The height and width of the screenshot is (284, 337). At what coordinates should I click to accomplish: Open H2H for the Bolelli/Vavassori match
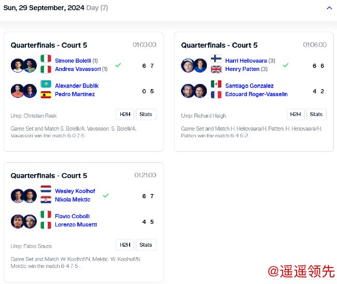tap(125, 115)
